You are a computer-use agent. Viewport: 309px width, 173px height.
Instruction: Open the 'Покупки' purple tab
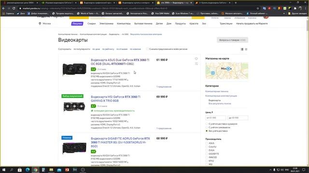(x=77, y=24)
